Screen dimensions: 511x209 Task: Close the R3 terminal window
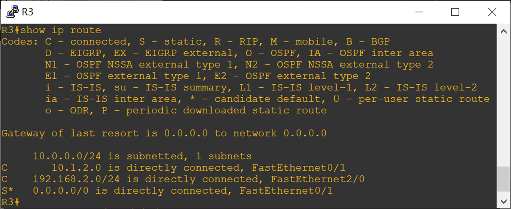tap(492, 12)
